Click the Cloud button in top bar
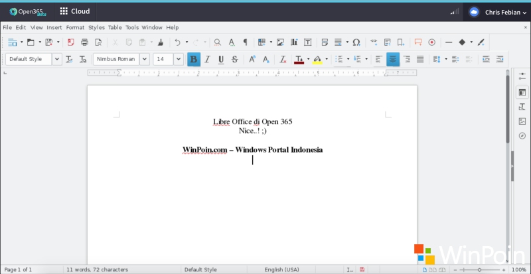This screenshot has width=531, height=274. 75,11
